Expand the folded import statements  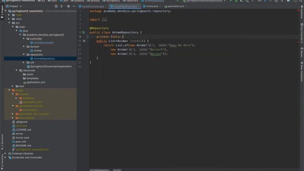[x=104, y=20]
